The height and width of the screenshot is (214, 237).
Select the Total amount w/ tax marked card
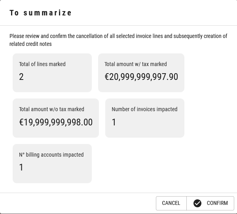(x=141, y=73)
